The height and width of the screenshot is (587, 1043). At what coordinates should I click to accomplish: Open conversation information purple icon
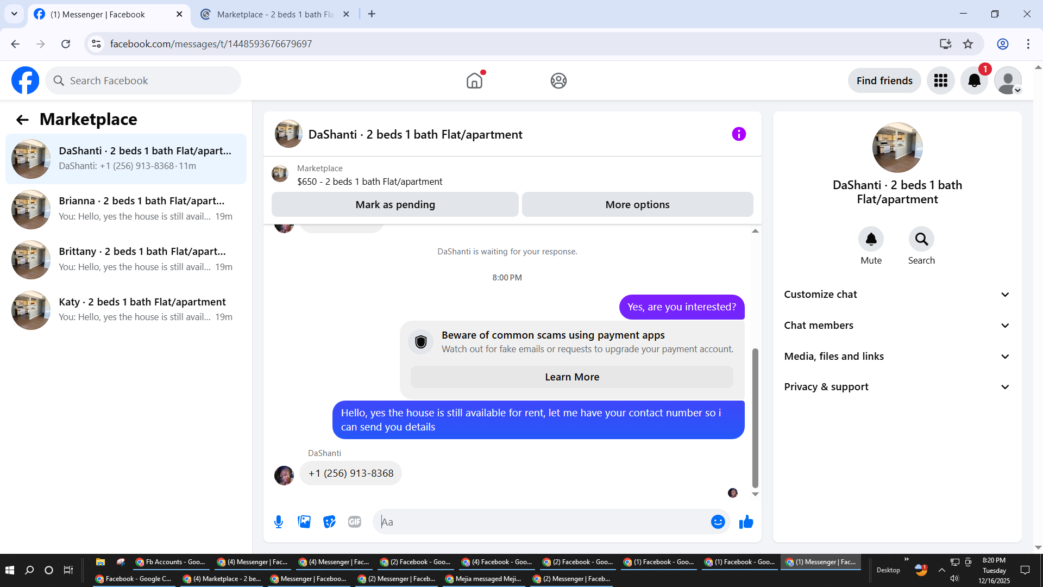(739, 134)
